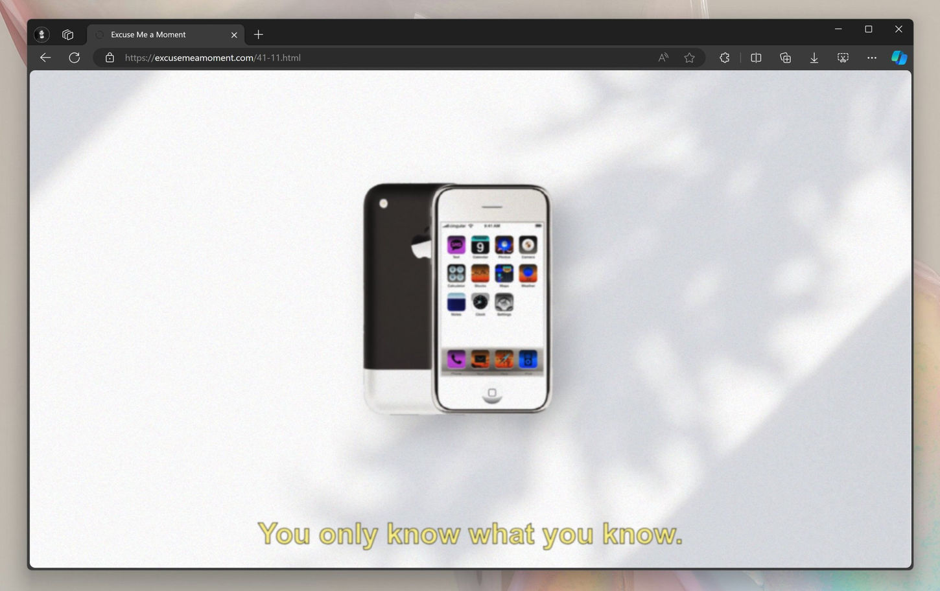
Task: Click the Calendar app icon showing 9
Action: coord(480,245)
